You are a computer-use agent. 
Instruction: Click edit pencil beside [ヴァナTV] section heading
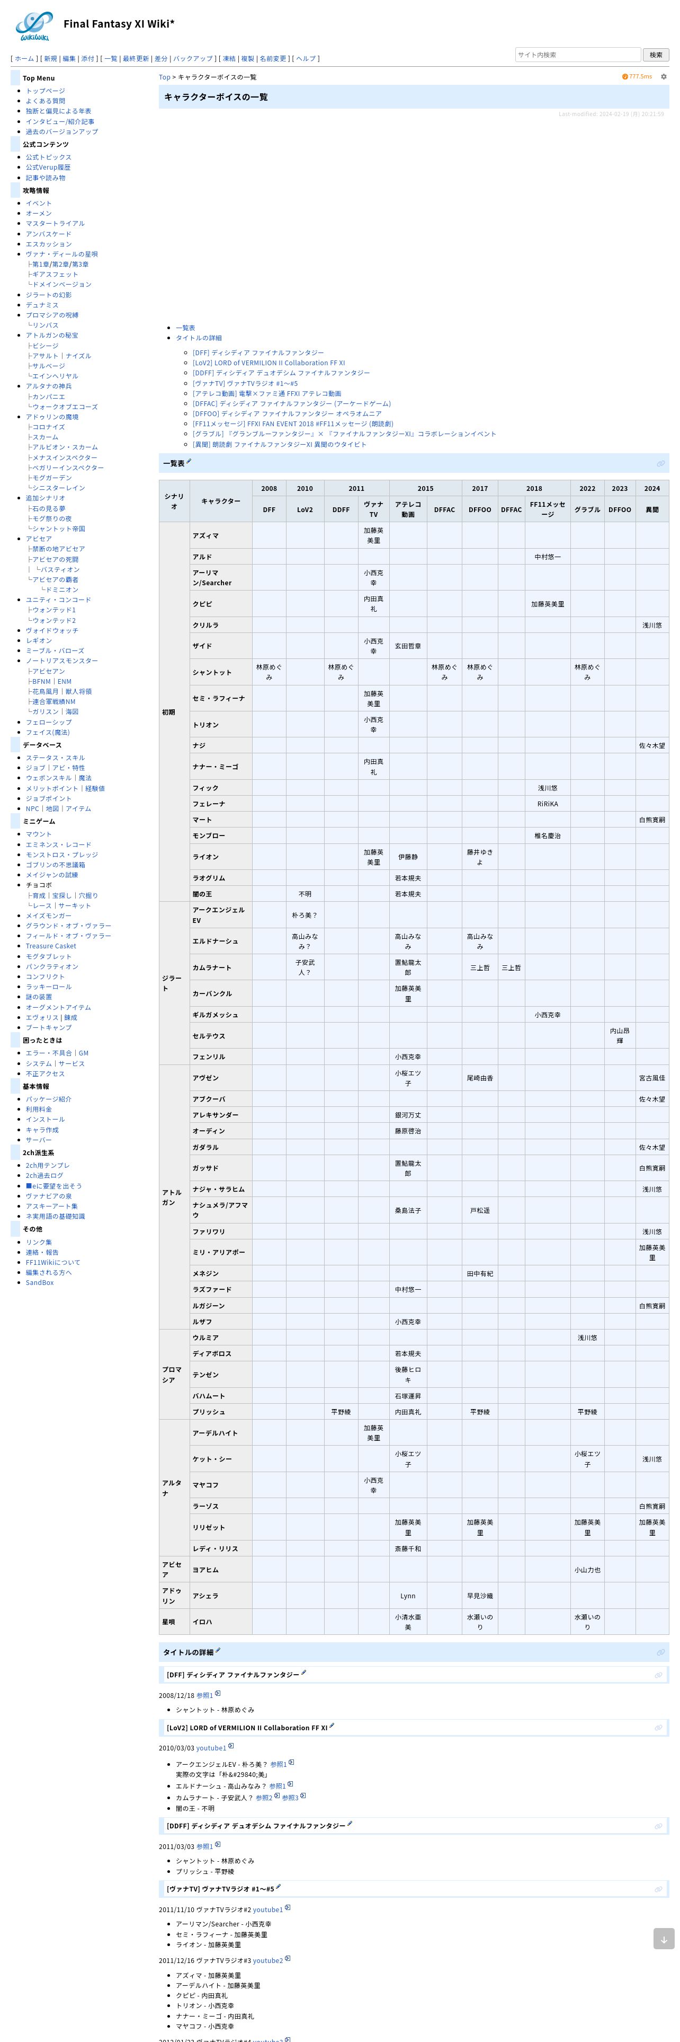pyautogui.click(x=279, y=1887)
